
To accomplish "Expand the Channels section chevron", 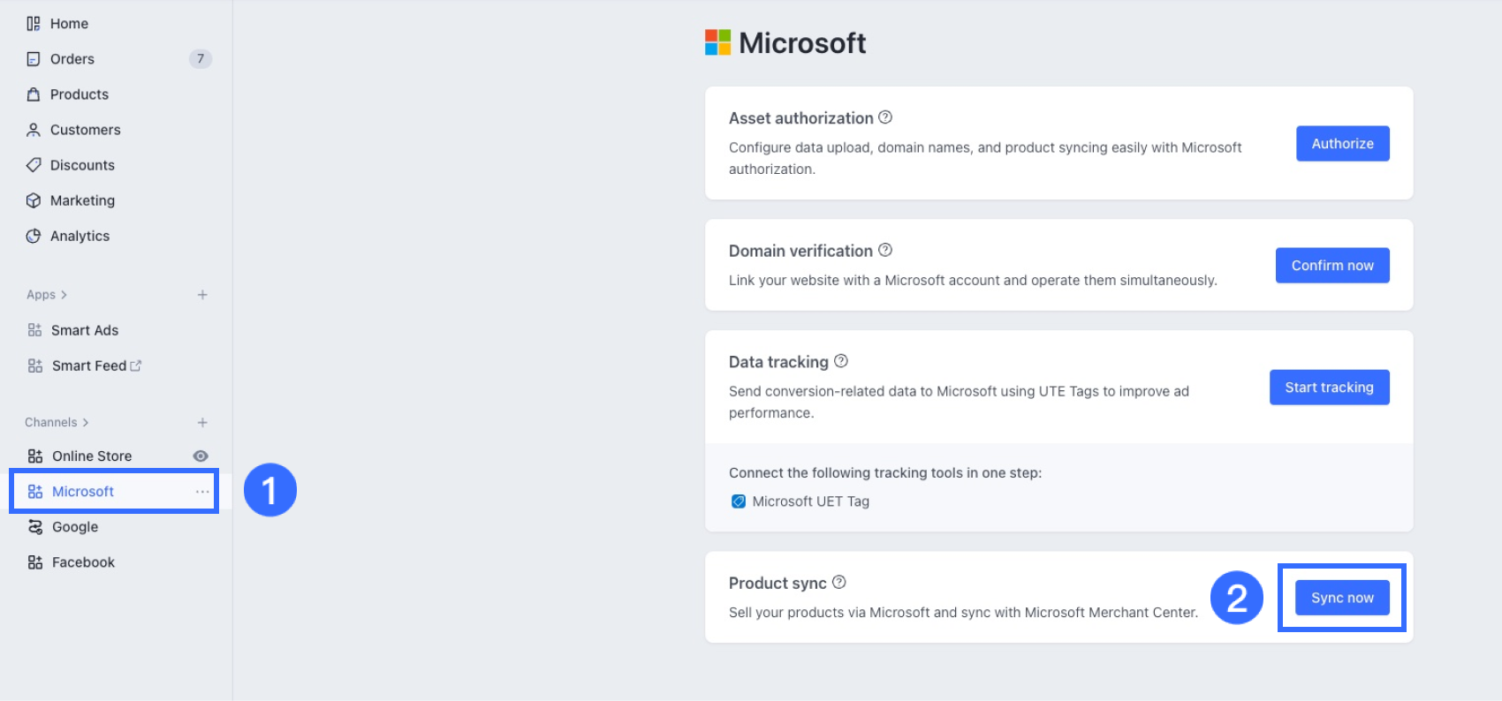I will pyautogui.click(x=86, y=422).
